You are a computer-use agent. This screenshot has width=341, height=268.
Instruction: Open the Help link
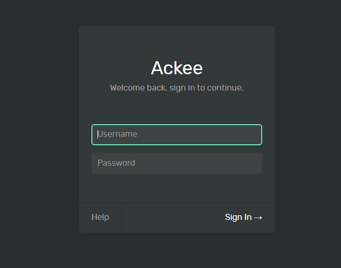100,217
